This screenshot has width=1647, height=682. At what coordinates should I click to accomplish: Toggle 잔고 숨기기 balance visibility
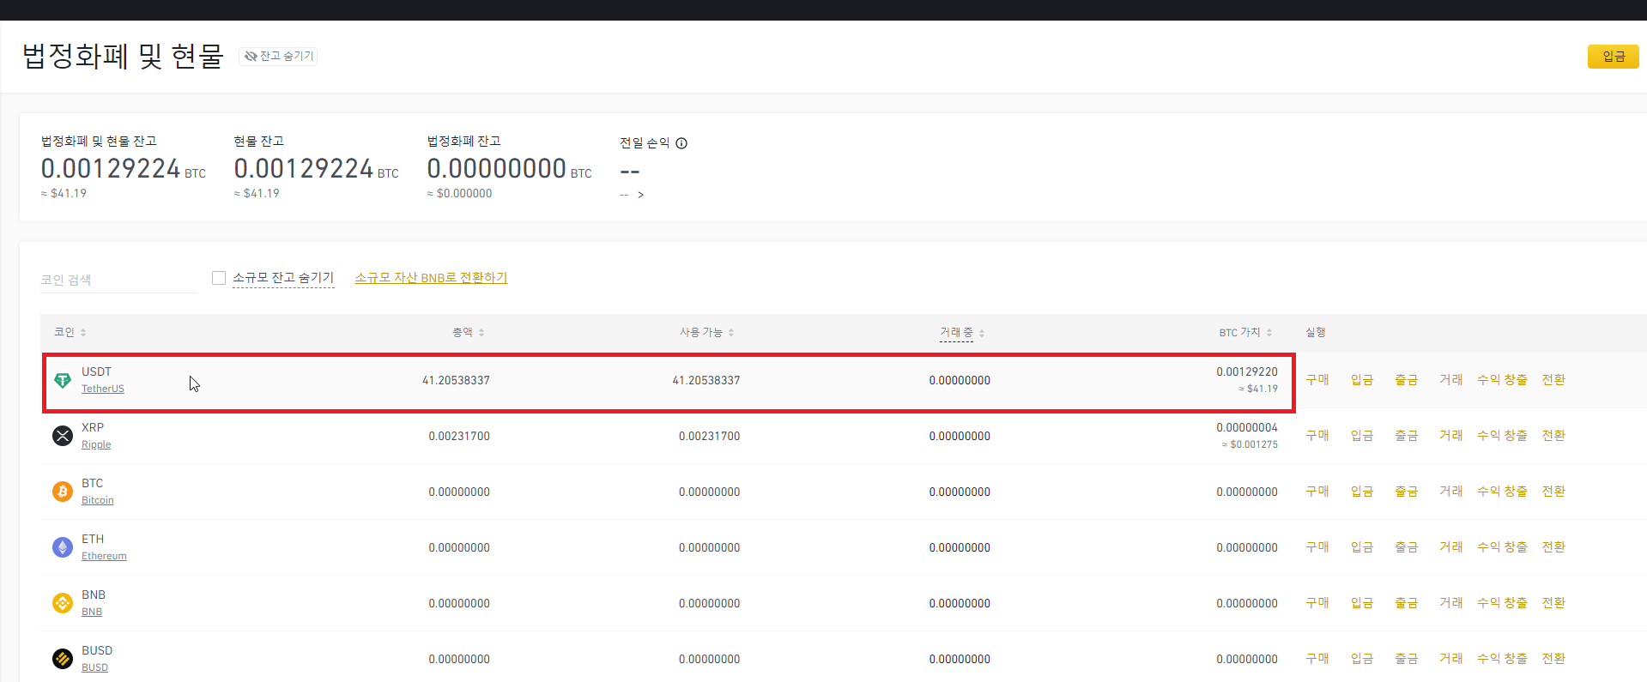click(x=279, y=56)
